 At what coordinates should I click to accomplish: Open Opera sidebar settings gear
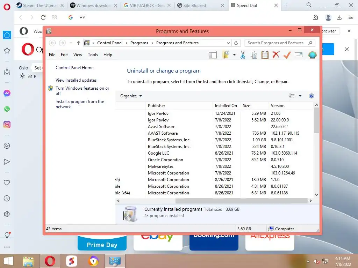point(7,214)
